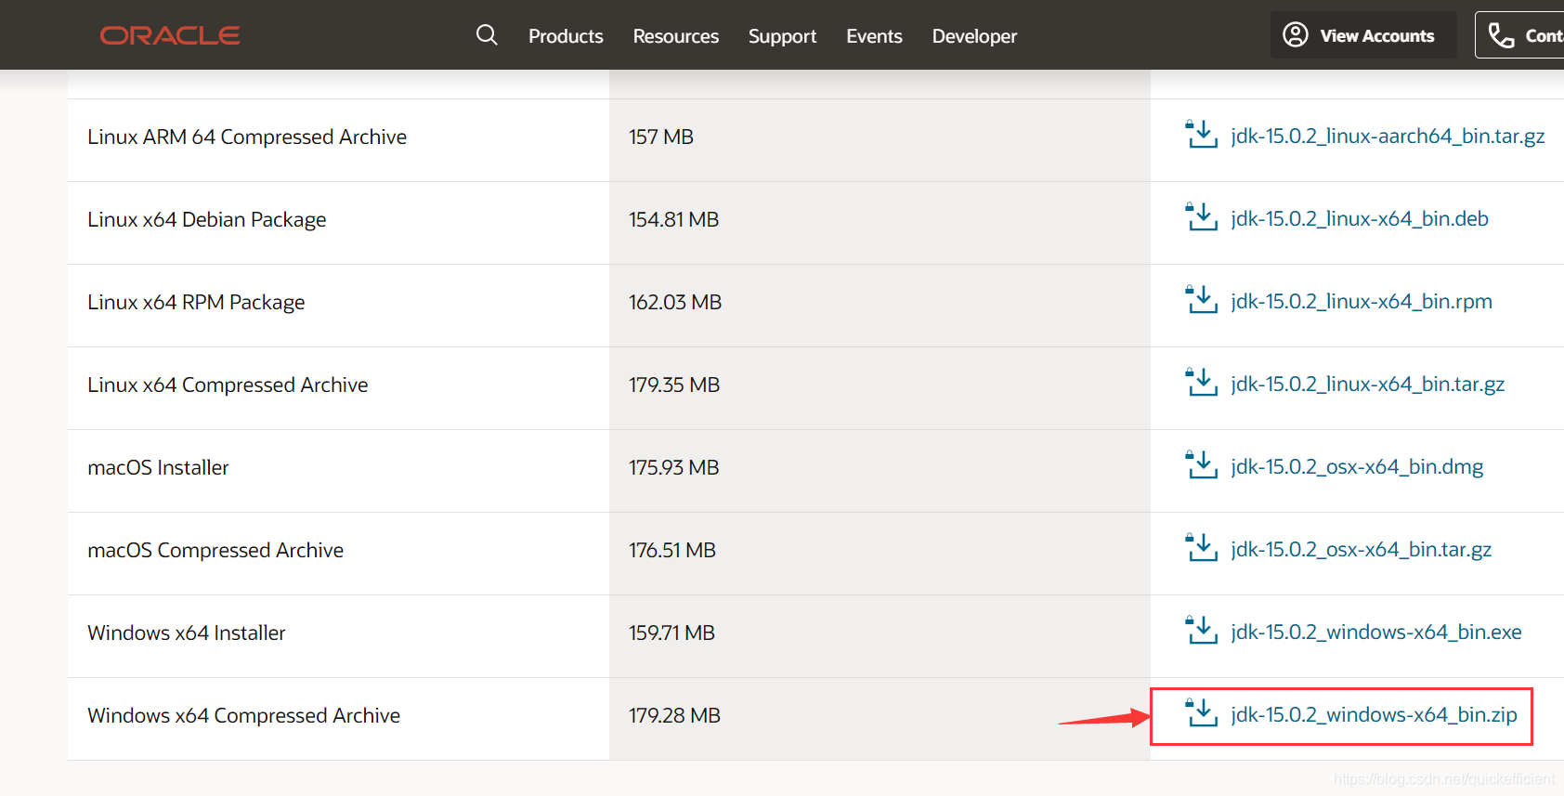Open the search magnifier icon

tap(487, 35)
